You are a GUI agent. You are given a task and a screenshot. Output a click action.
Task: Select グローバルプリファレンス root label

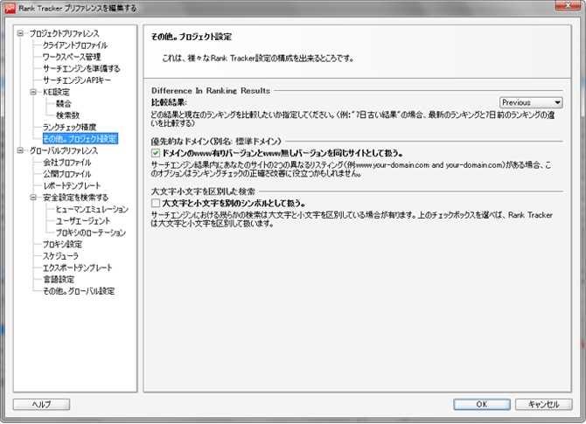pos(64,150)
